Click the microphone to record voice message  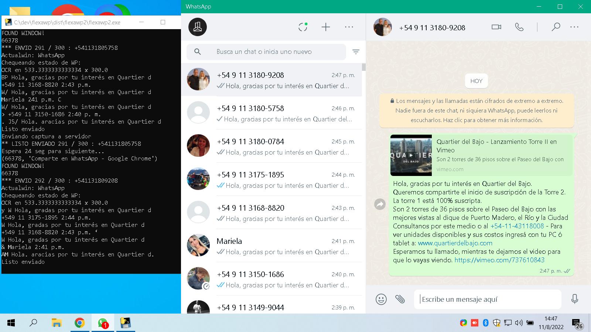point(574,299)
